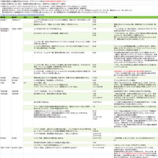This screenshot has width=158, height=158.
Task: Select the cell reading 7-78
Action: pos(103,30)
